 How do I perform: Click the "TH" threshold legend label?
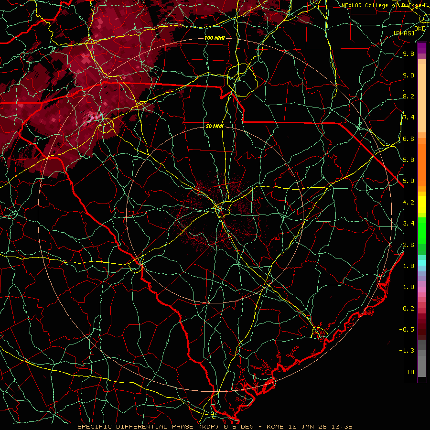pyautogui.click(x=410, y=372)
